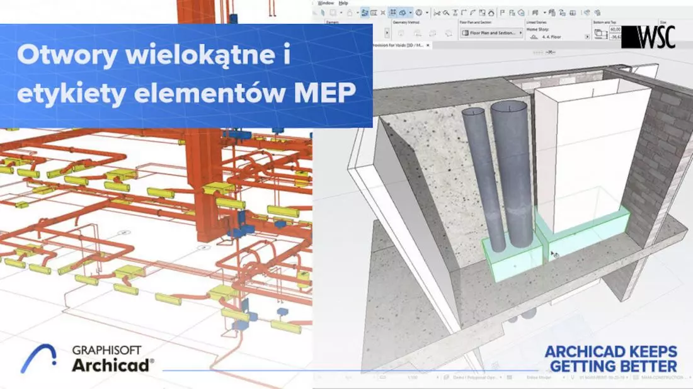Toggle the highlighted guide lines icon

(x=403, y=13)
